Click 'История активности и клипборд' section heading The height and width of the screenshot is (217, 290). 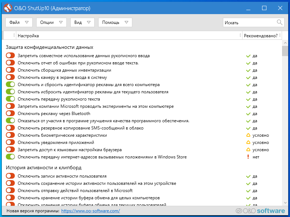coord(43,167)
